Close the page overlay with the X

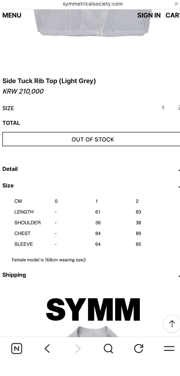coord(176,4)
